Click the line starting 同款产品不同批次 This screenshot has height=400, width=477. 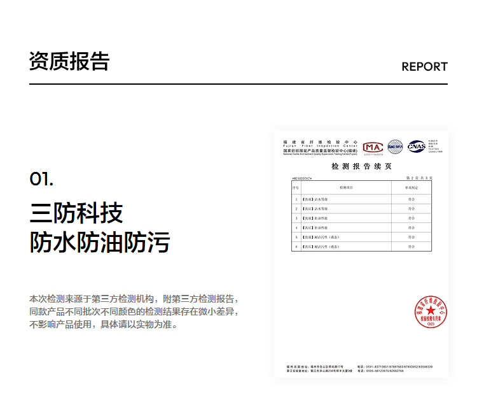point(134,311)
